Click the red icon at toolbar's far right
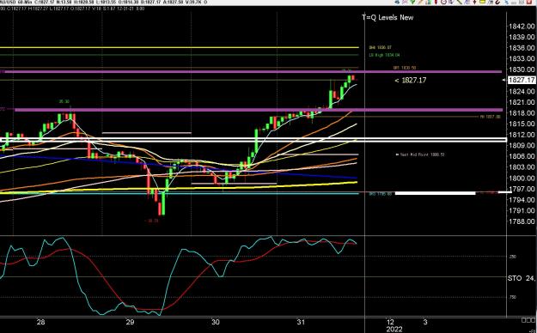 (529, 2)
